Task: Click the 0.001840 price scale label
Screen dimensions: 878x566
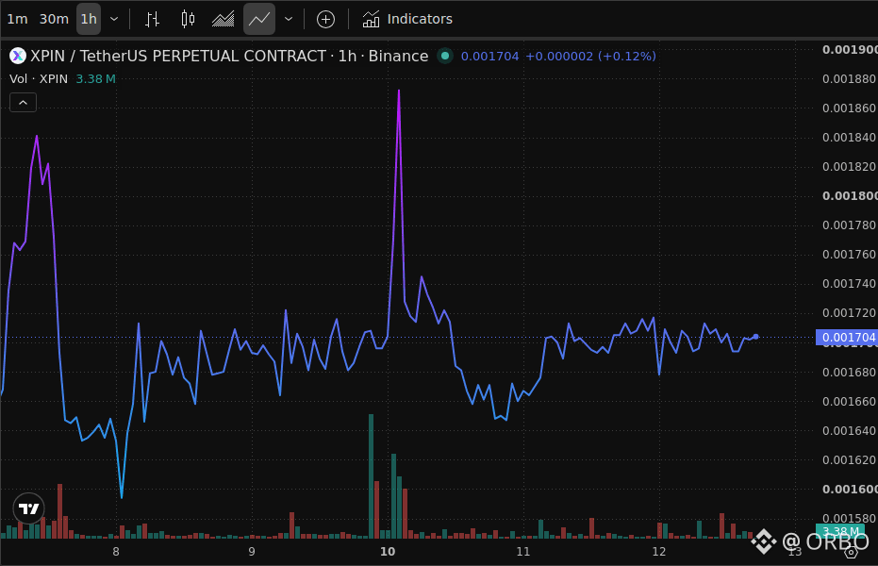Action: click(850, 137)
